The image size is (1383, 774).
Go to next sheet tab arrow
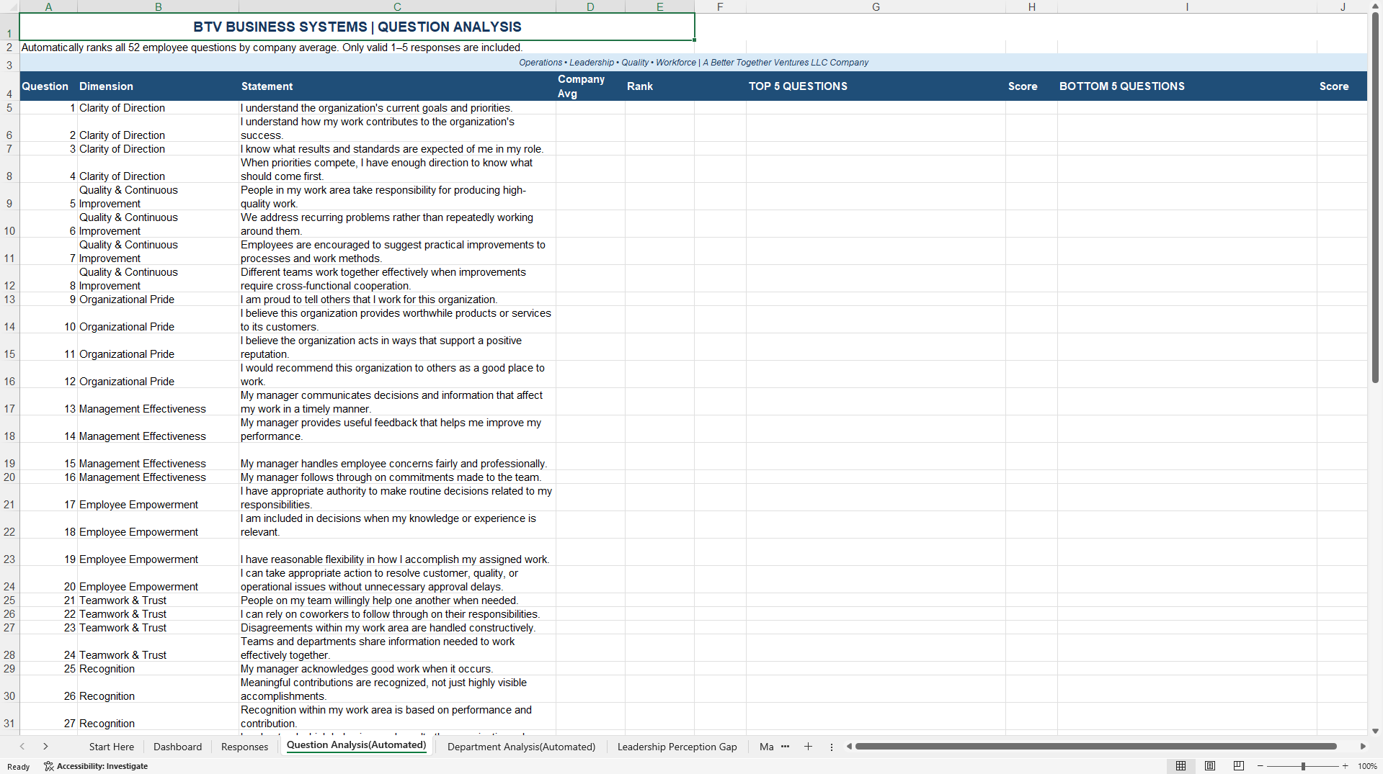[x=45, y=747]
